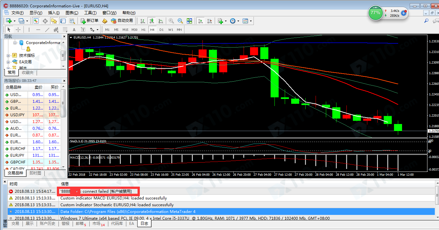Switch to 收藏夹 tab in navigator
The width and height of the screenshot is (439, 230).
pyautogui.click(x=28, y=73)
